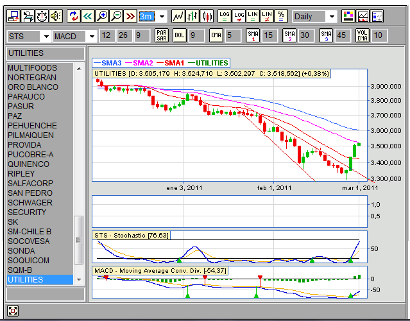Open the color palette icon
The height and width of the screenshot is (321, 410).
tap(348, 16)
